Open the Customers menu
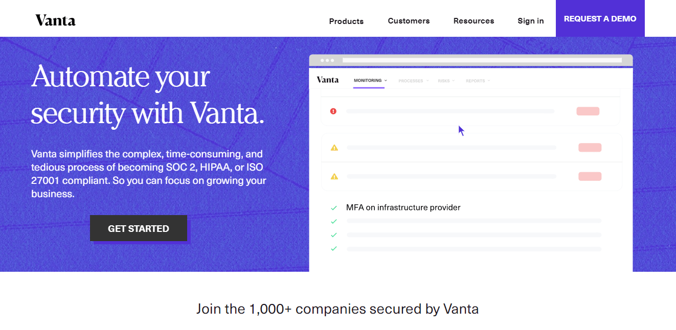Screen dimensions: 676x330 409,21
